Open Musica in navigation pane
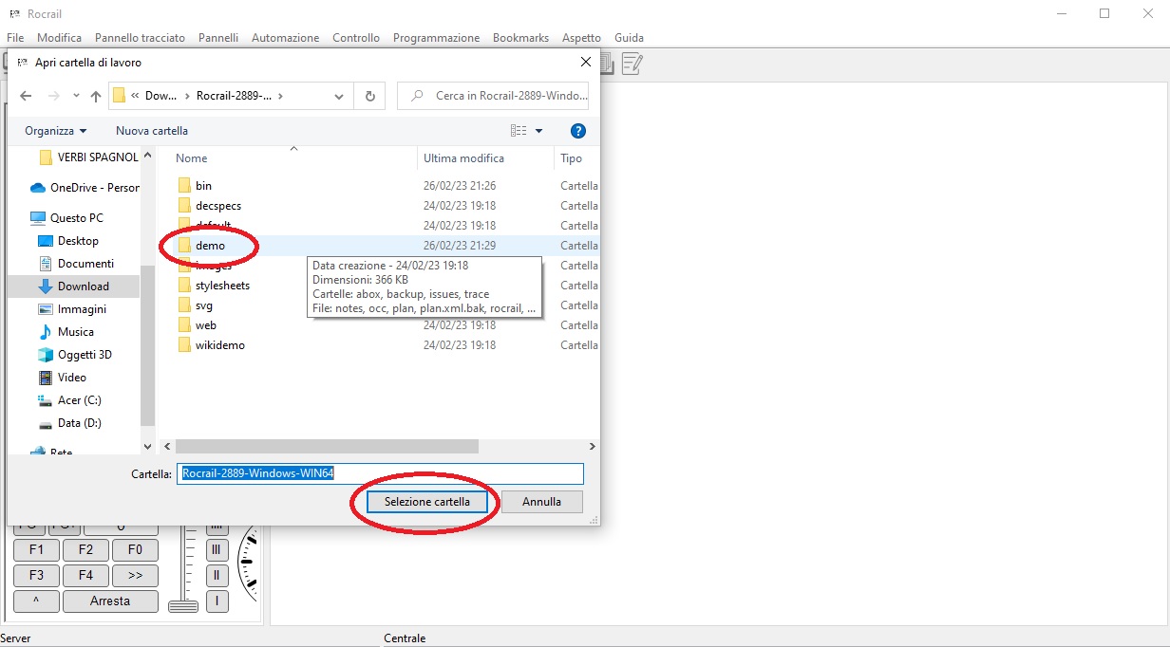Screen dimensions: 1170x647 click(75, 332)
